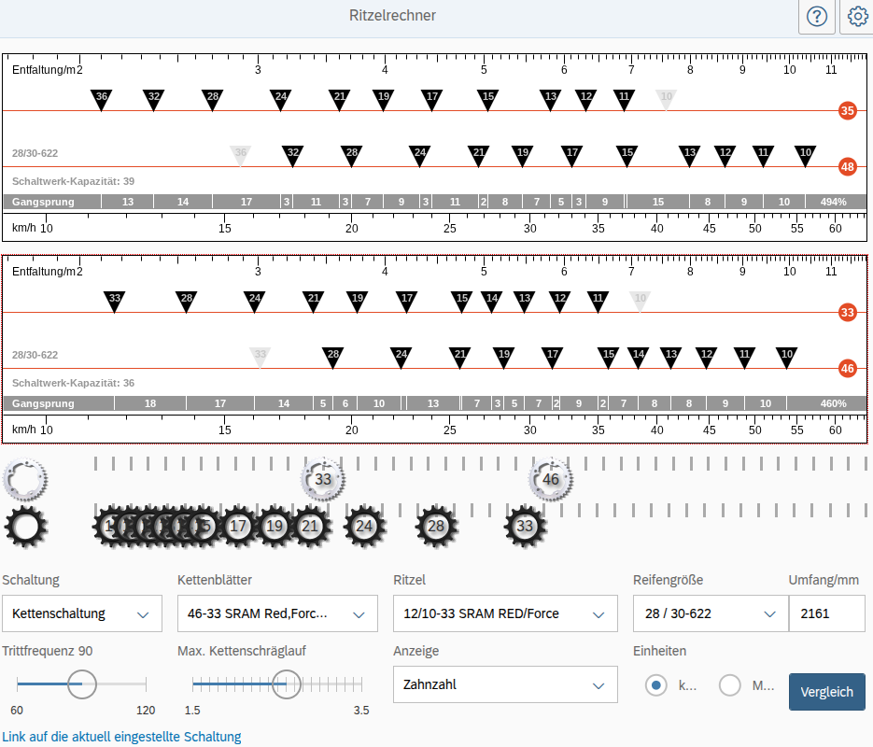
Task: Click the Ritzelrechner title
Action: pyautogui.click(x=392, y=16)
